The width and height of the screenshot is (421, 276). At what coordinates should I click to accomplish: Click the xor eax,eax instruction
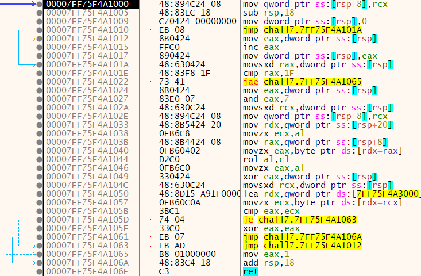[271, 228]
